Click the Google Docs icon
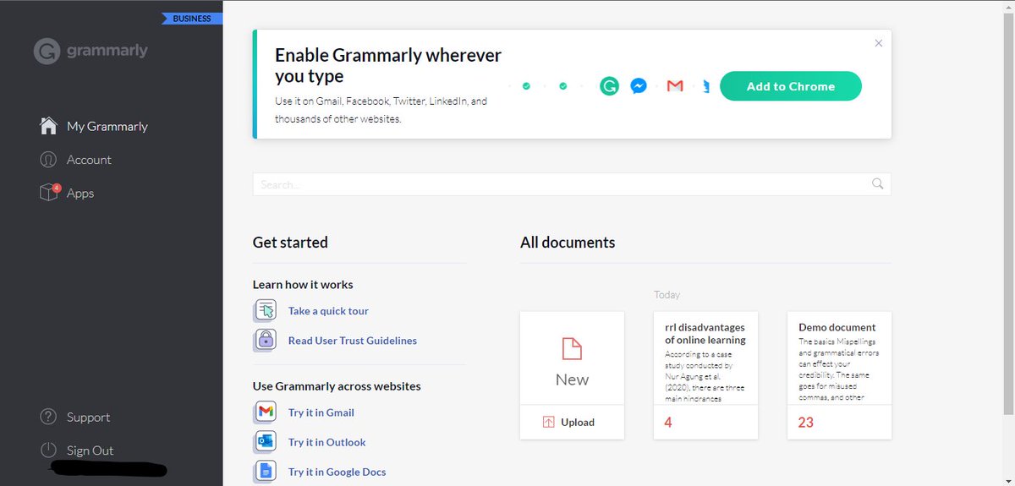The width and height of the screenshot is (1015, 486). pos(266,472)
